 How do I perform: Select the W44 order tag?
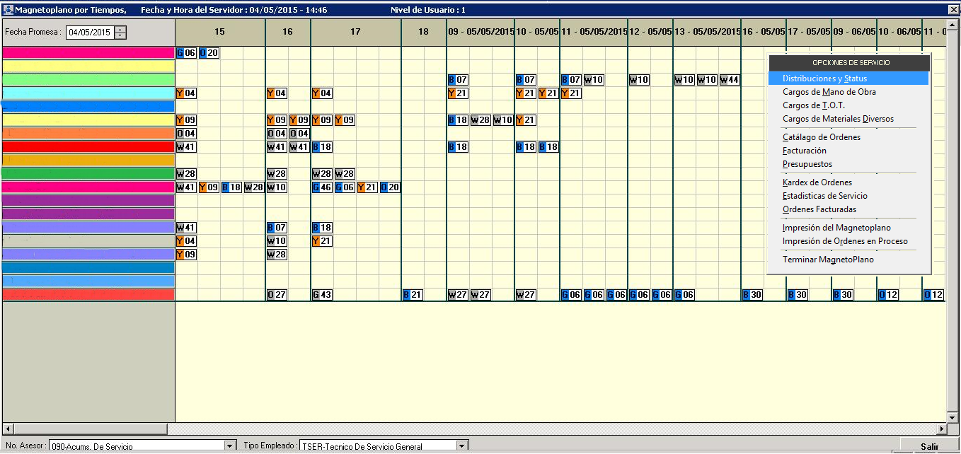730,80
